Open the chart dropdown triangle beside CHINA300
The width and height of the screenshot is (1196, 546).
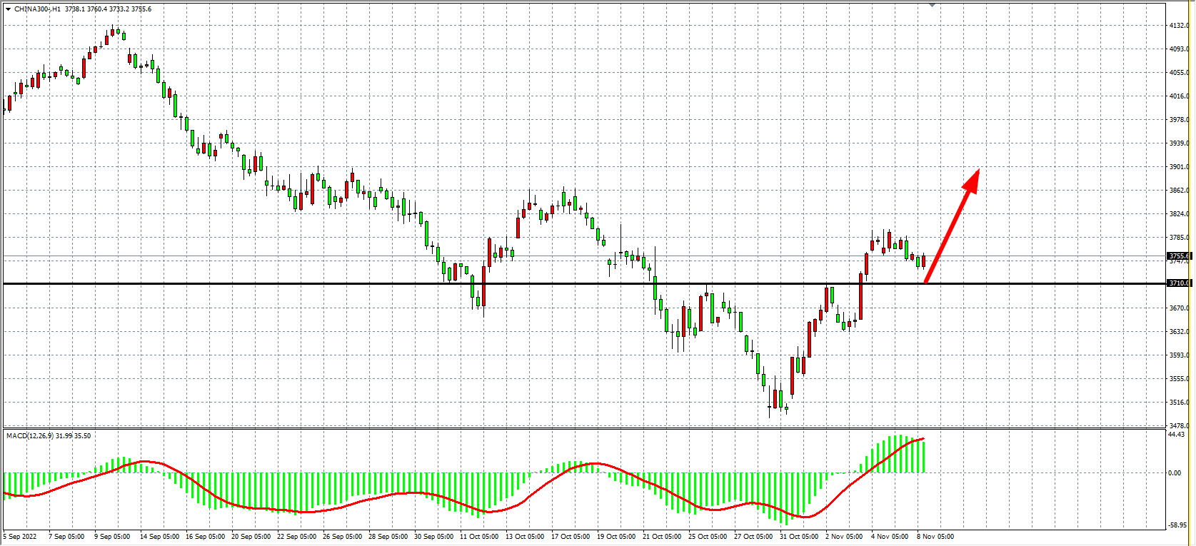click(x=8, y=9)
